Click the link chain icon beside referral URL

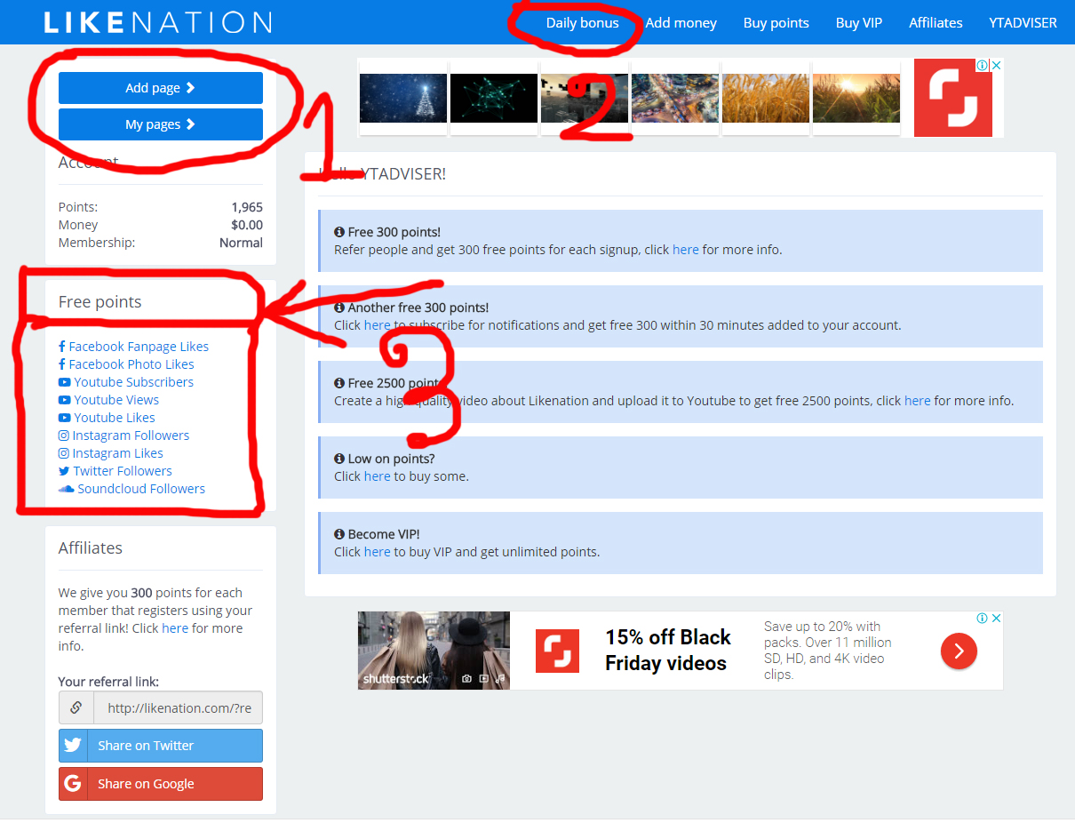[76, 708]
